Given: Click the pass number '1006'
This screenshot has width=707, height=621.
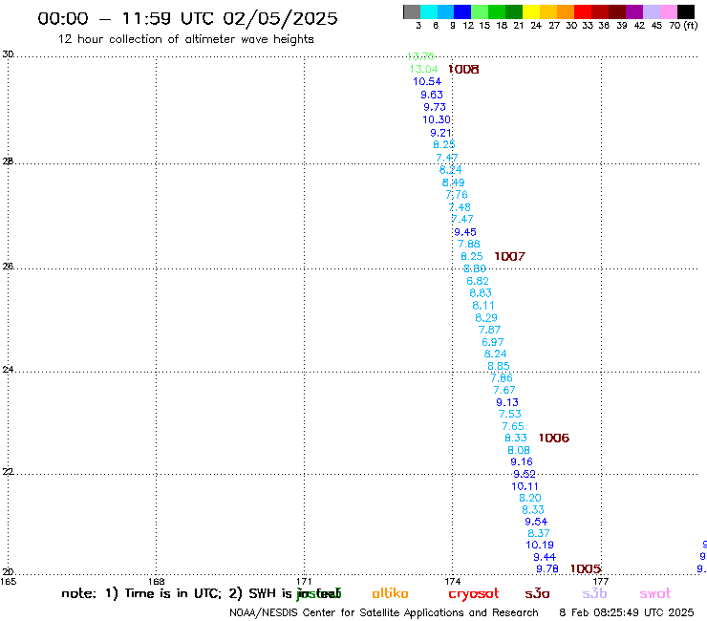Looking at the screenshot, I should 554,438.
